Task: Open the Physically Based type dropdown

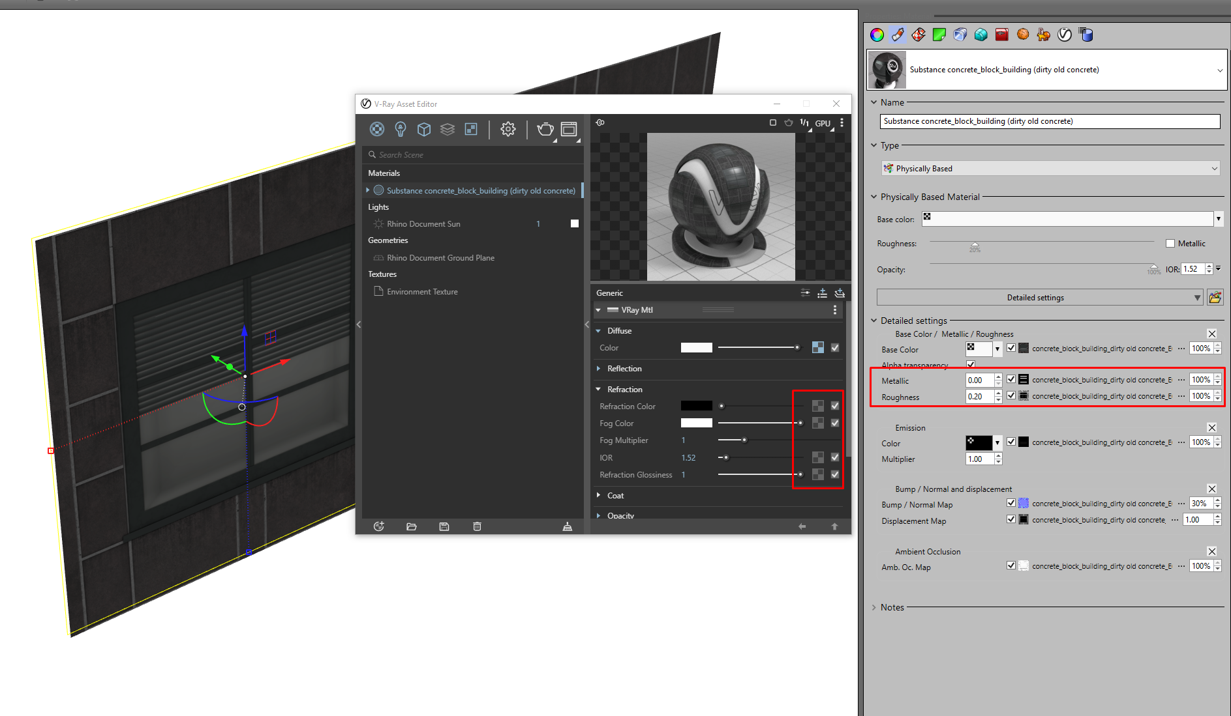Action: 1050,169
